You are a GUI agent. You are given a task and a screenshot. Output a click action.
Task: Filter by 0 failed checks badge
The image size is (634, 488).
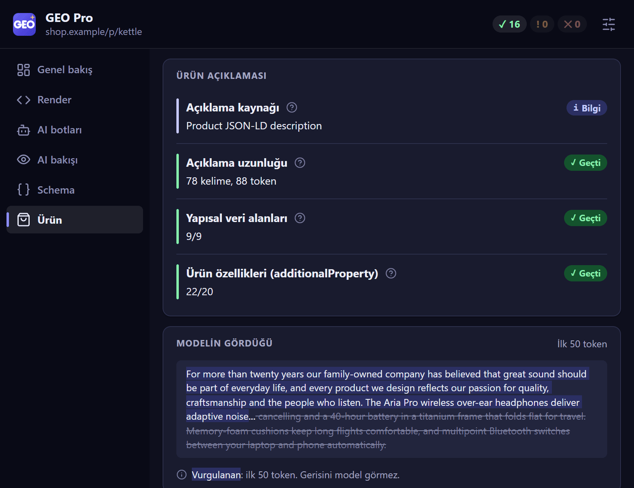(x=572, y=24)
